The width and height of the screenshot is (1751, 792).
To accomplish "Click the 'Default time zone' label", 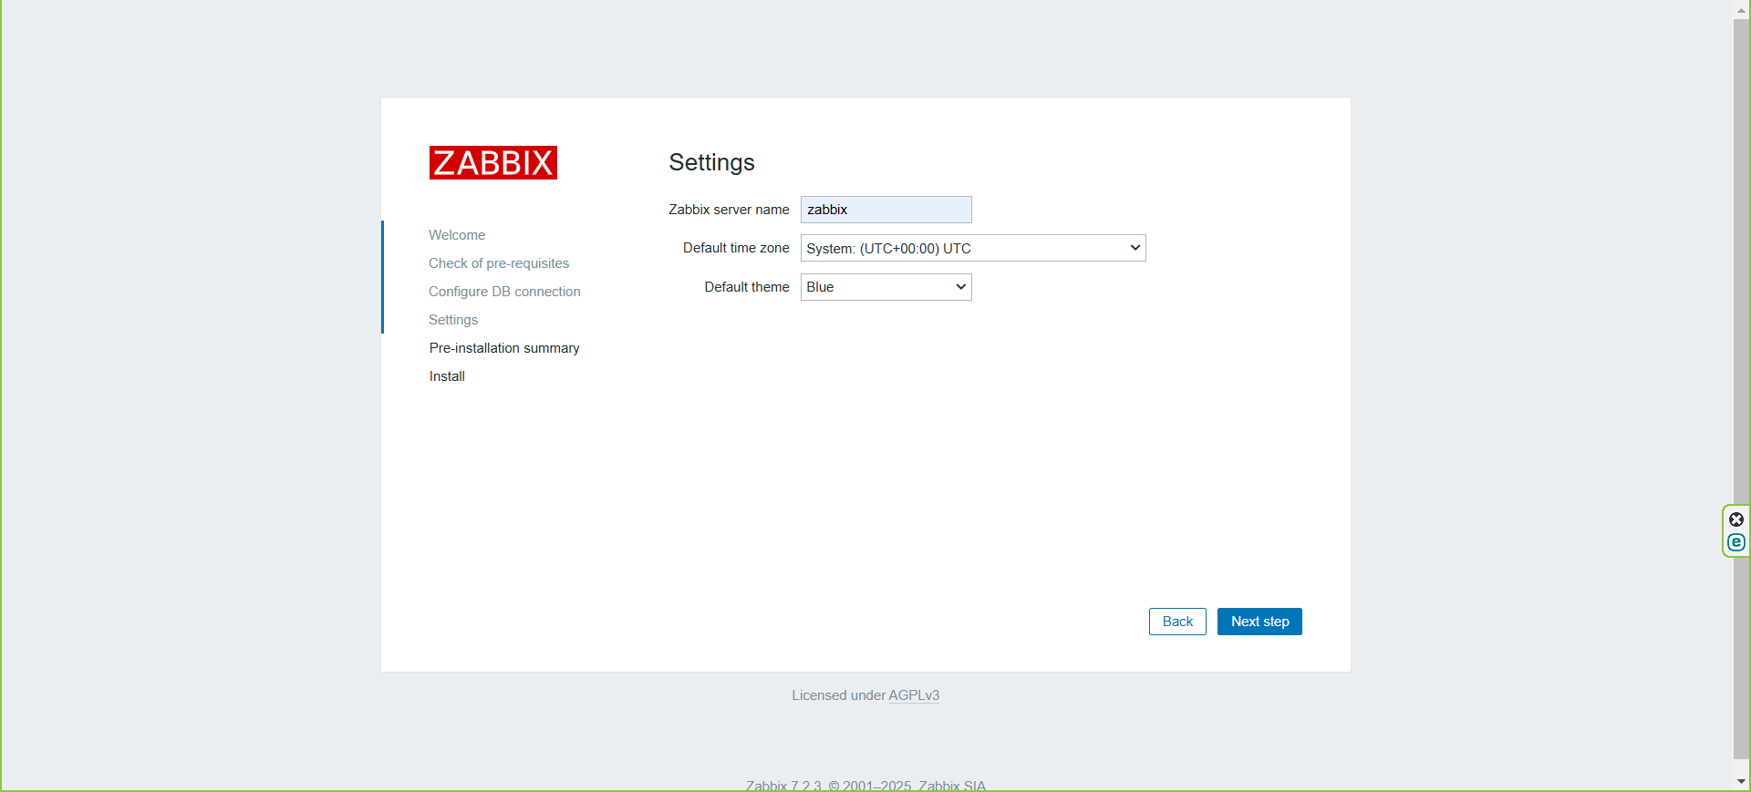I will 736,248.
